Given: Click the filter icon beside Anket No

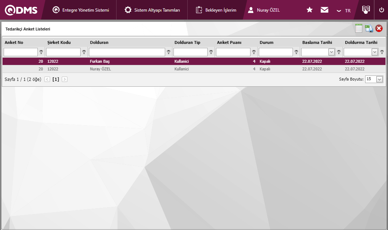Looking at the screenshot, I should click(x=41, y=52).
